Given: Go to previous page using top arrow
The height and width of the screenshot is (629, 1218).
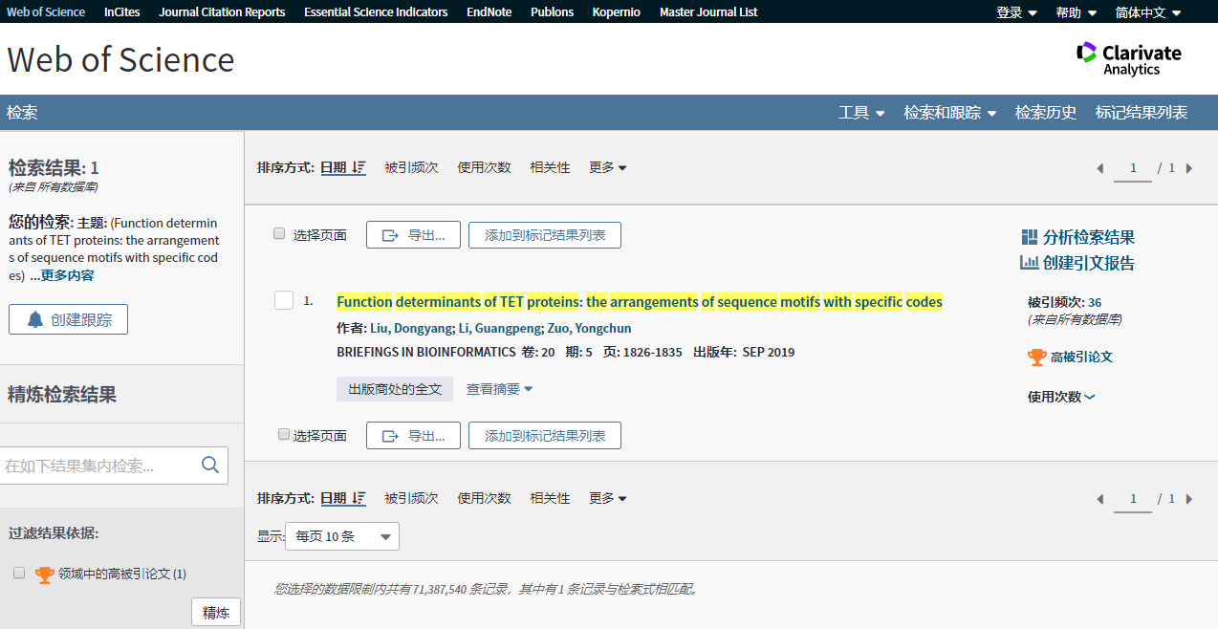Looking at the screenshot, I should click(x=1099, y=168).
